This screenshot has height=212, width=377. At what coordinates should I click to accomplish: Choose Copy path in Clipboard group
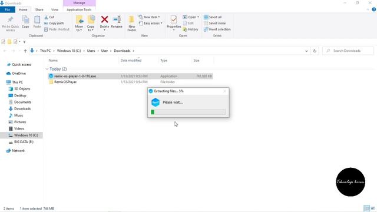click(x=54, y=24)
